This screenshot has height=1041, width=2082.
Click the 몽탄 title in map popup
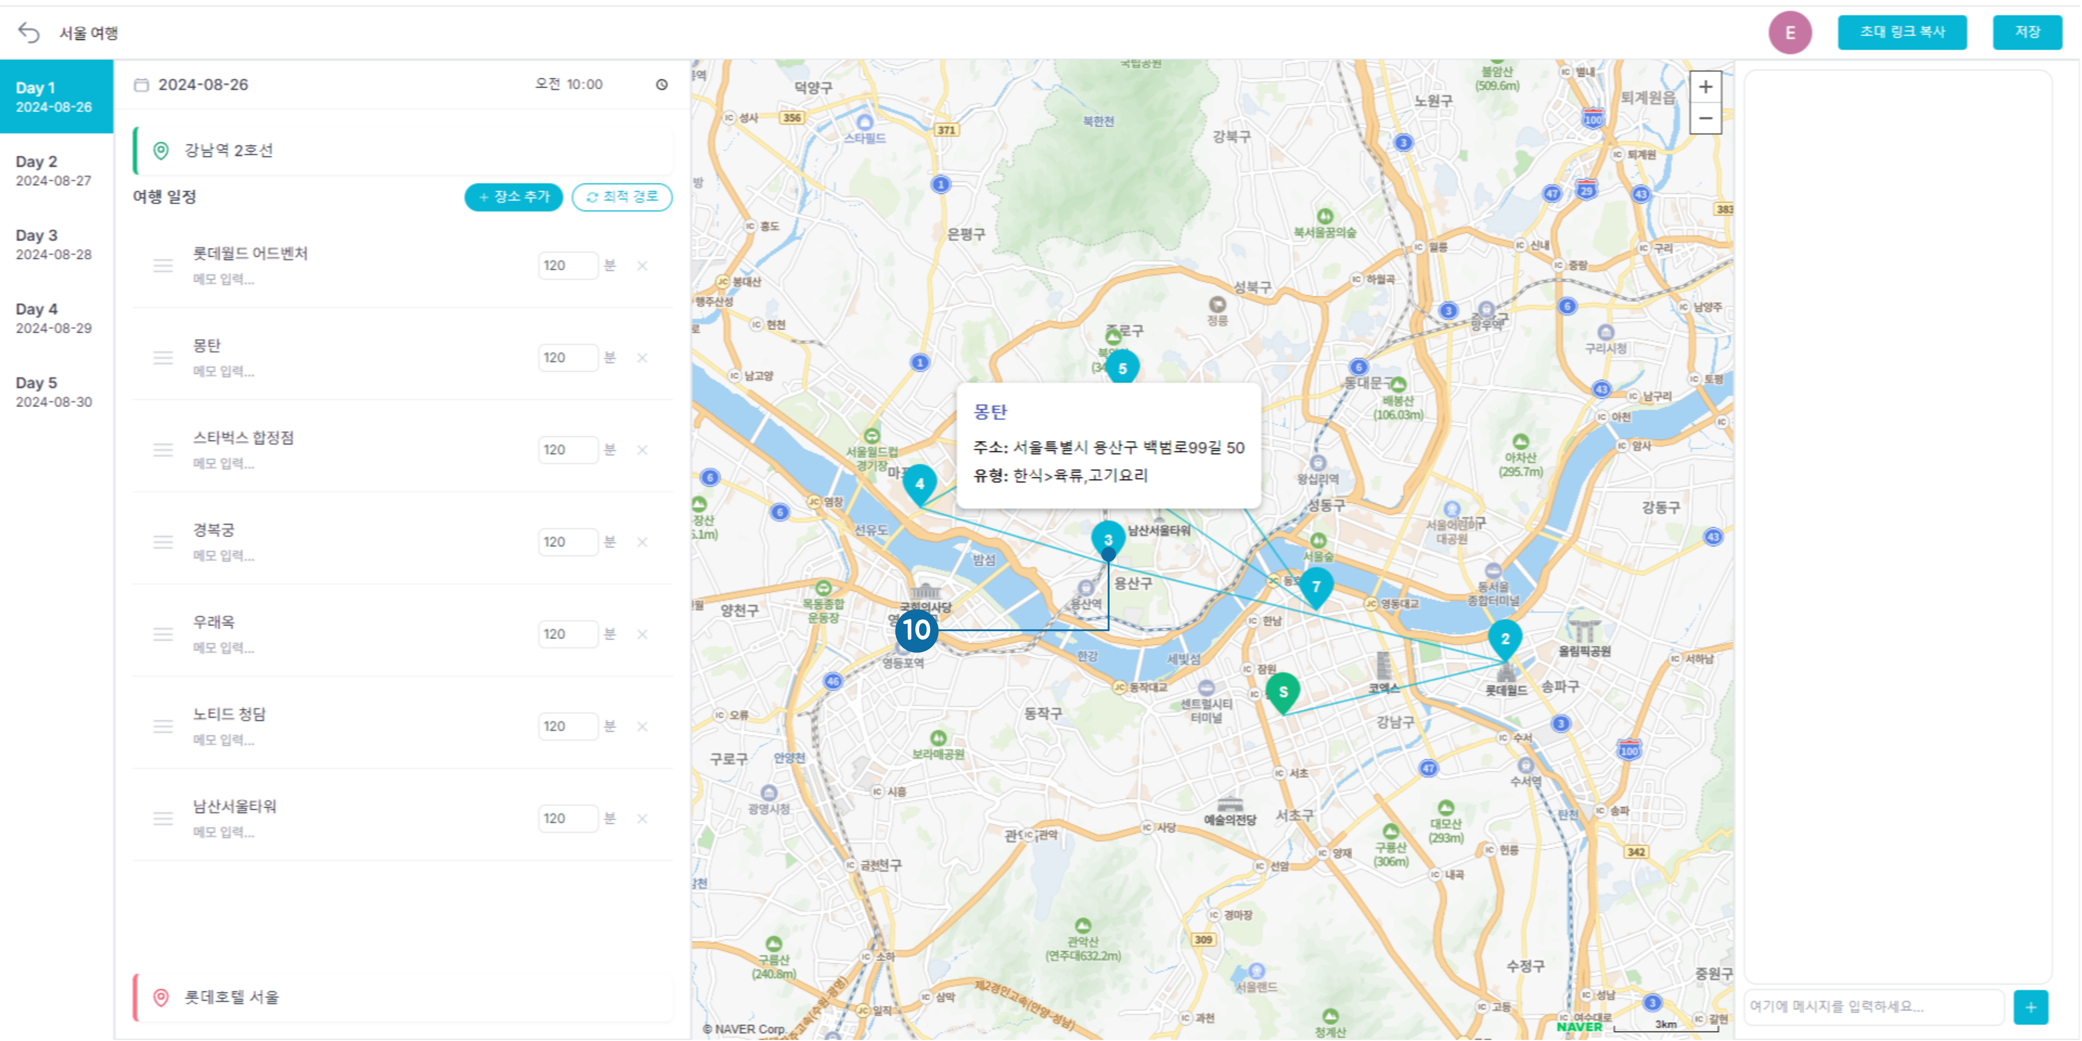point(990,412)
